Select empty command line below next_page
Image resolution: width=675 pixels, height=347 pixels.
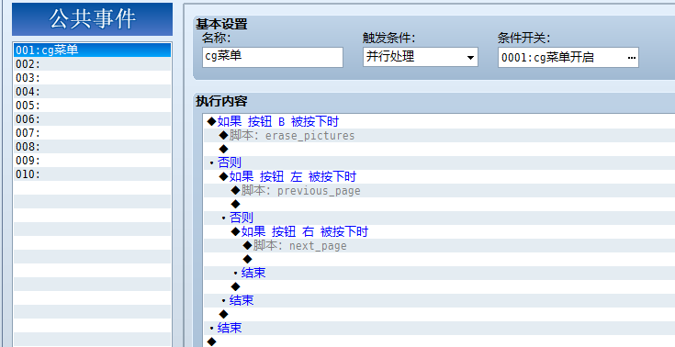click(439, 259)
